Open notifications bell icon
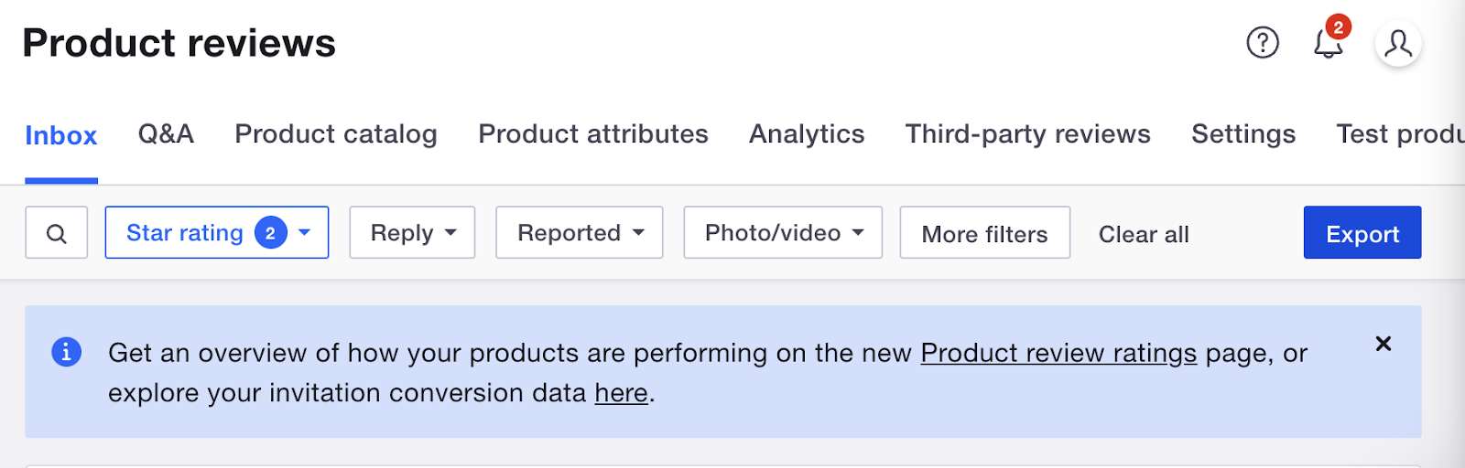Screen dimensions: 1465x468 (1328, 43)
